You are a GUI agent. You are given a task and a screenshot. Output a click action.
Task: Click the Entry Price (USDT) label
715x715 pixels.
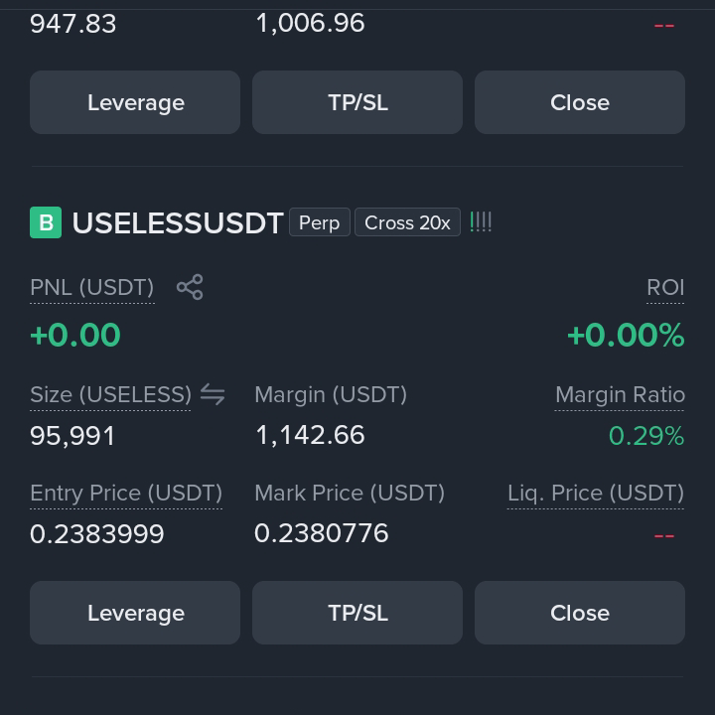point(126,493)
